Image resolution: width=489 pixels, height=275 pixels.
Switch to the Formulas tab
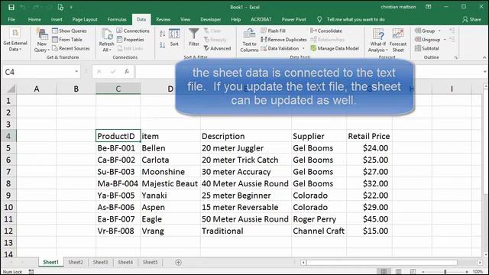(x=117, y=19)
